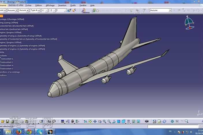Open the third Aucune dropdown
203x135 pixels.
24,10
